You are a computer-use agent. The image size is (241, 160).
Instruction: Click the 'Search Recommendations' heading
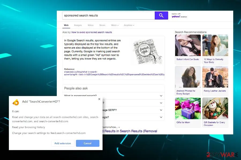tap(191, 32)
